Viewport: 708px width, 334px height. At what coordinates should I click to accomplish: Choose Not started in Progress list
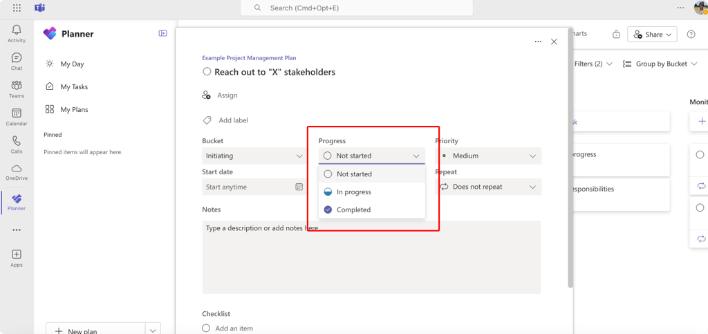[371, 174]
